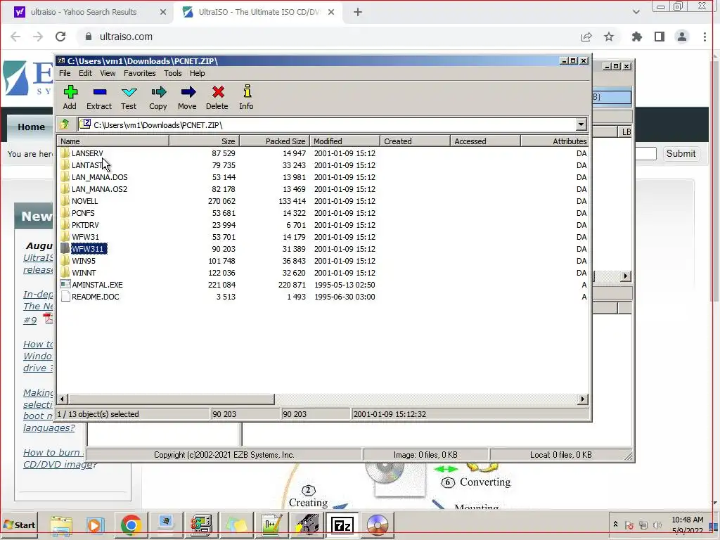This screenshot has height=540, width=720.
Task: Click the UltraISO disc taskbar icon
Action: [x=378, y=525]
